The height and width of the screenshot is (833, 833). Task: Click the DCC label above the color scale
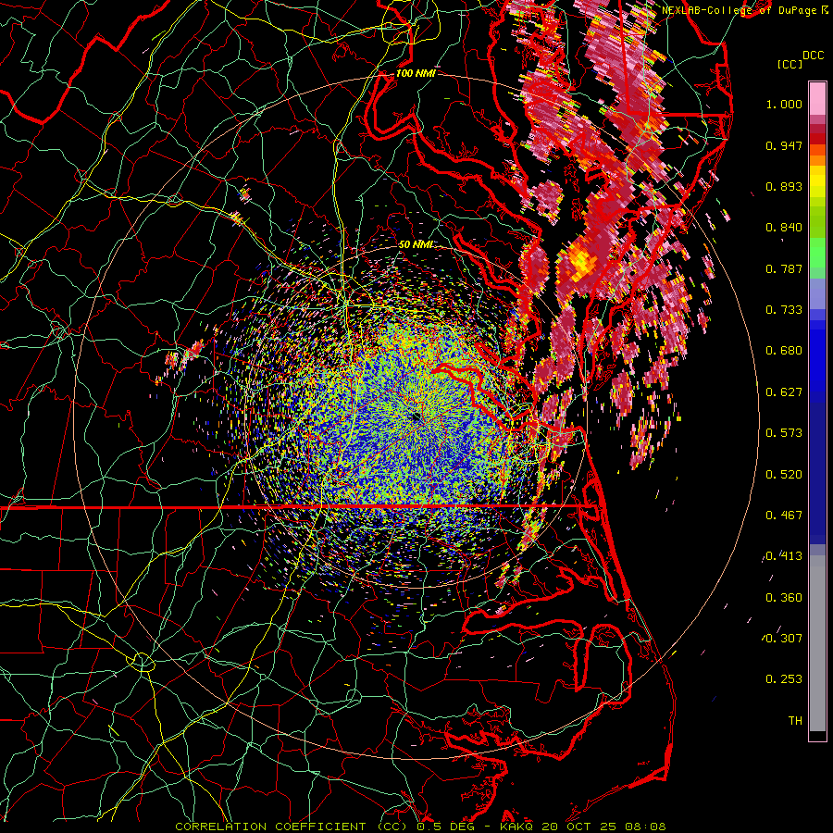(x=813, y=56)
